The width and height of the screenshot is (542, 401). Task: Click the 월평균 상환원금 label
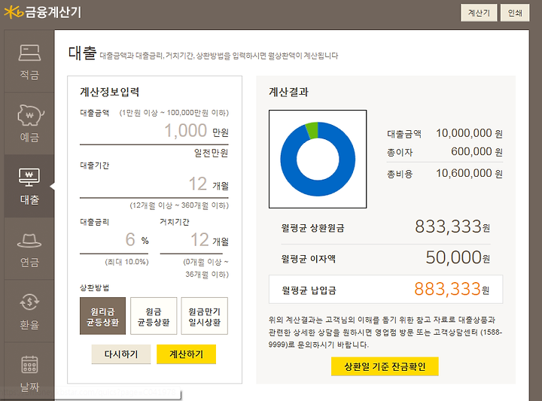313,228
